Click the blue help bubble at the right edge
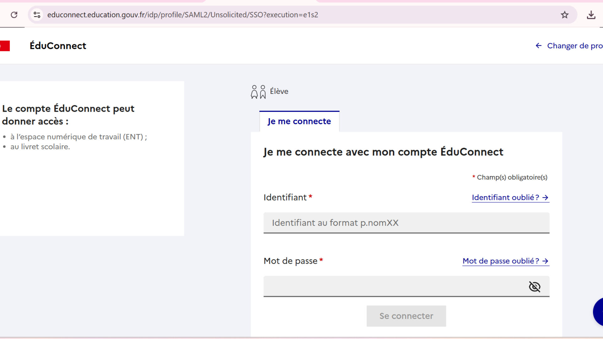The image size is (603, 339). pos(598,312)
